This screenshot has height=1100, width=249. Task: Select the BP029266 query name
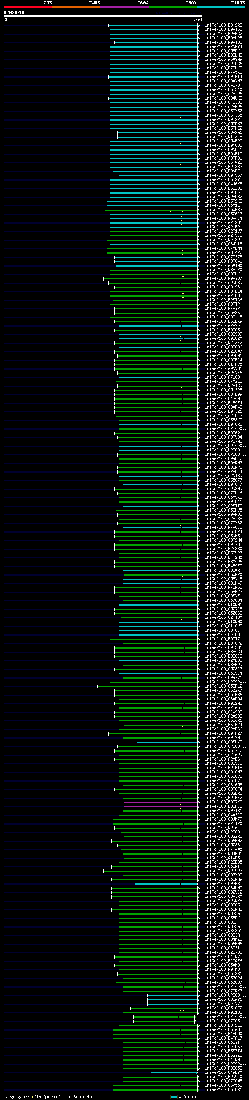click(14, 13)
